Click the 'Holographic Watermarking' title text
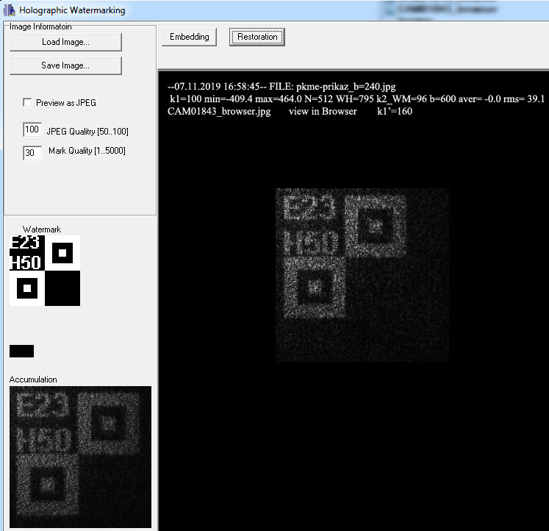The image size is (549, 531). (x=72, y=10)
